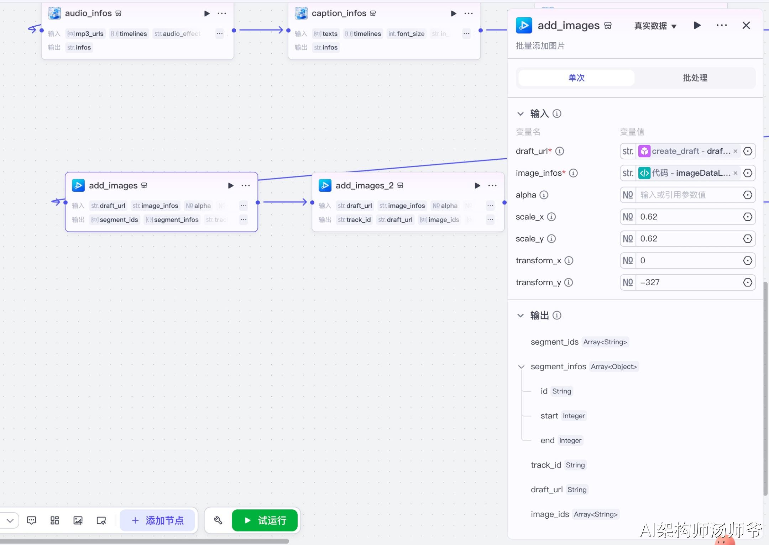Image resolution: width=769 pixels, height=545 pixels.
Task: Select the 单次 tab
Action: [576, 78]
